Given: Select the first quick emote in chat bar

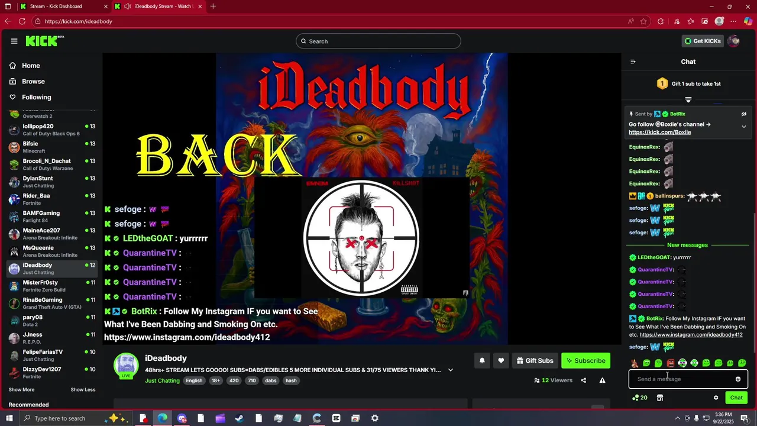Looking at the screenshot, I should tap(635, 363).
